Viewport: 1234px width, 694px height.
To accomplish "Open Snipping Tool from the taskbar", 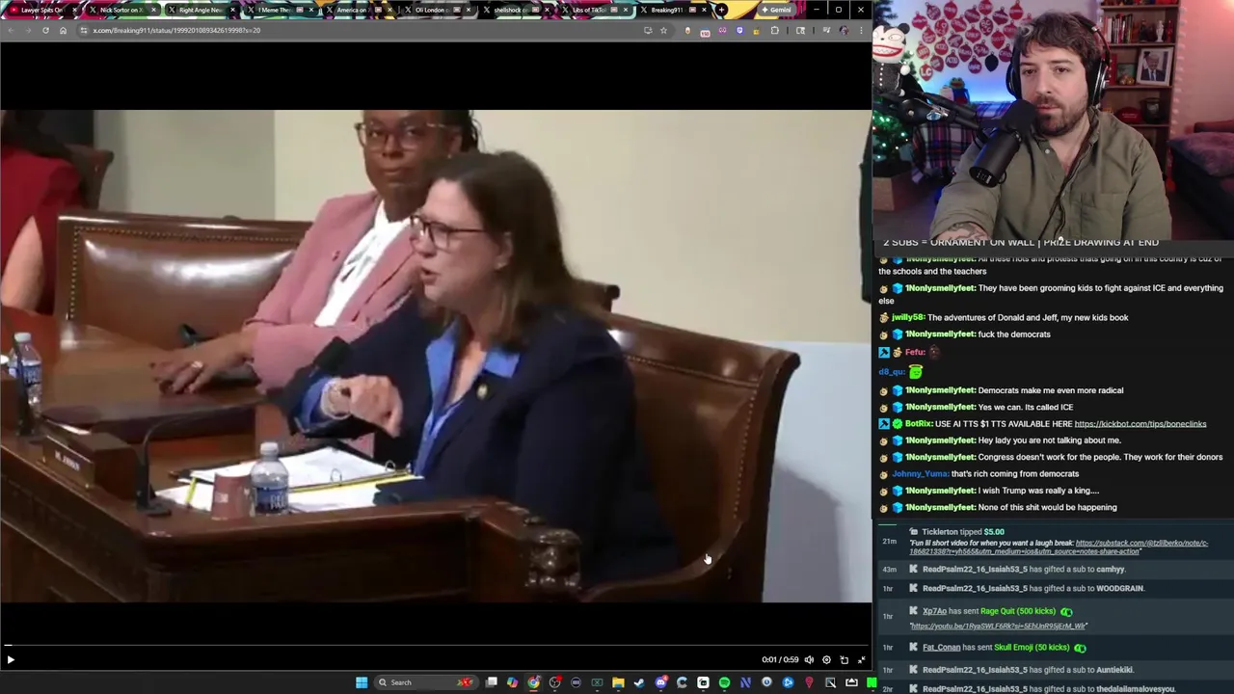I will pos(830,682).
